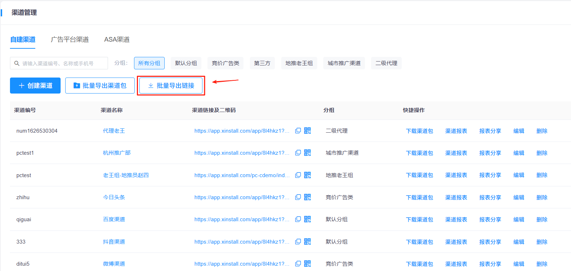571x271 pixels.
Task: Delete the 代理老王 channel
Action: click(542, 131)
